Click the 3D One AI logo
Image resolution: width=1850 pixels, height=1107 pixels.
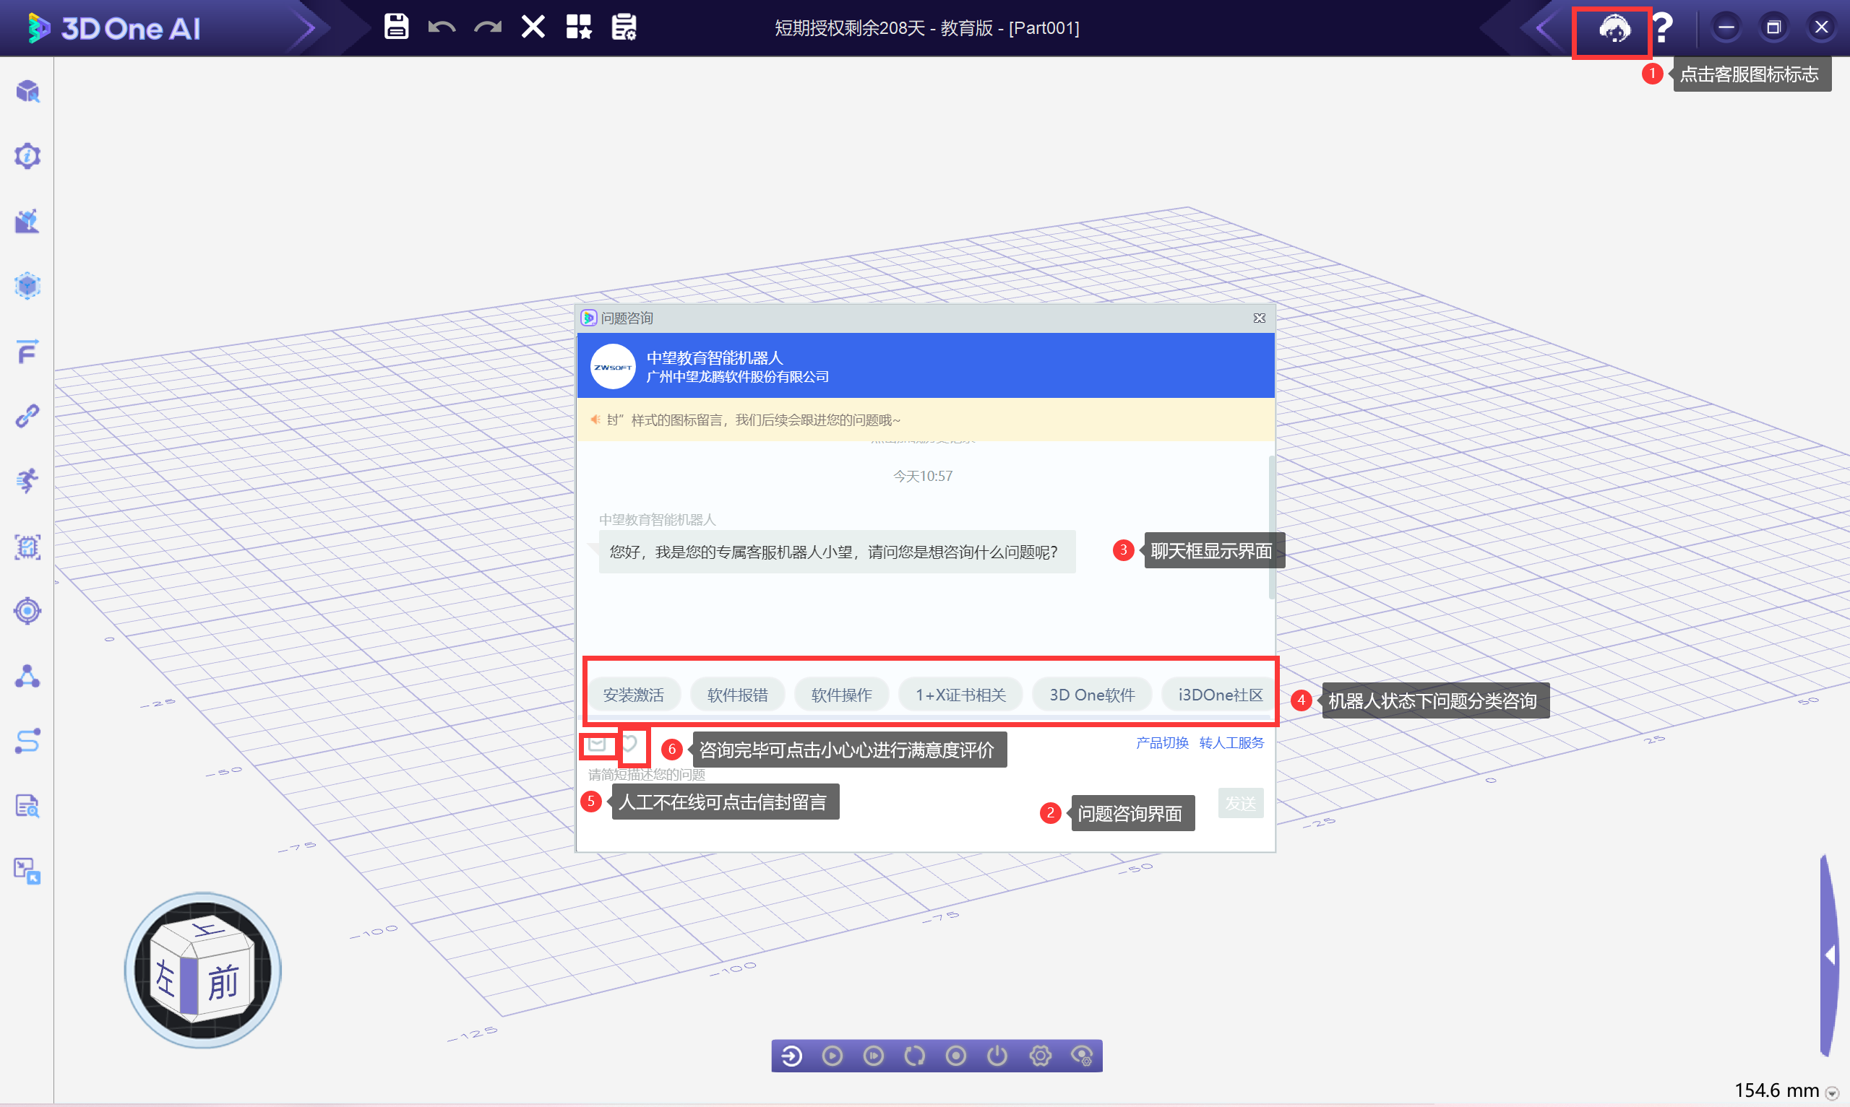click(x=114, y=29)
